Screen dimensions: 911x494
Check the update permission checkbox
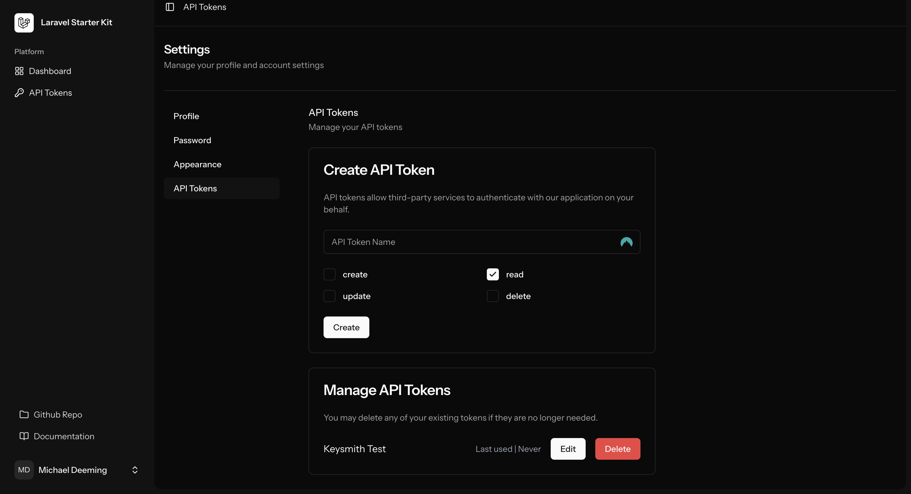click(329, 296)
